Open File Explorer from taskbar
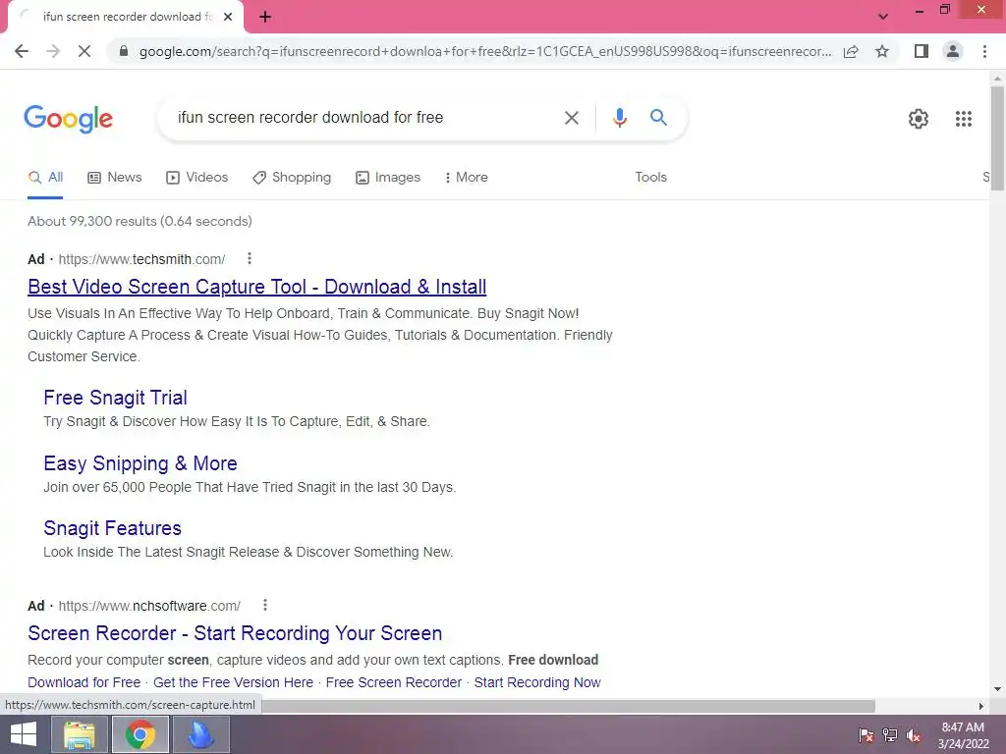Image resolution: width=1006 pixels, height=754 pixels. coord(79,734)
